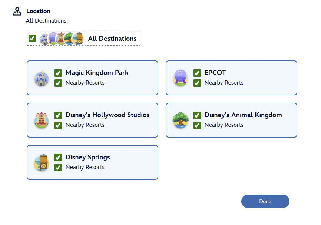
Task: Uncheck Disney's Animal Kingdom checkbox
Action: [x=197, y=115]
